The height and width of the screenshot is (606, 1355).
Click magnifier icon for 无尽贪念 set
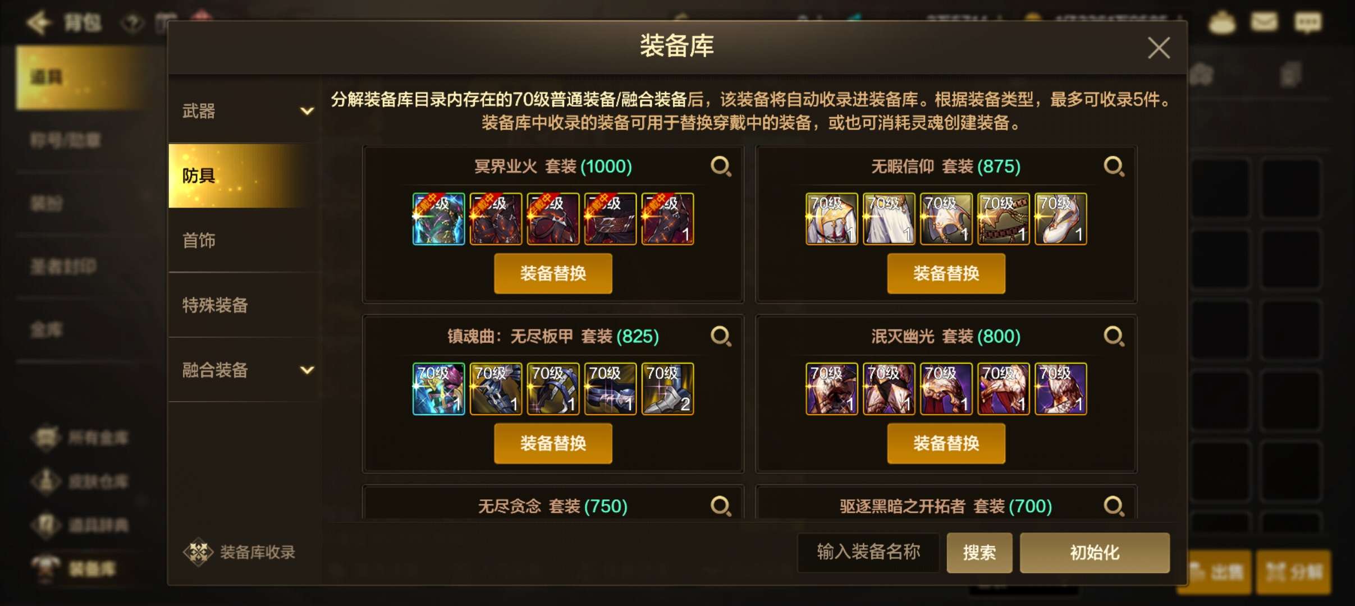pyautogui.click(x=721, y=506)
